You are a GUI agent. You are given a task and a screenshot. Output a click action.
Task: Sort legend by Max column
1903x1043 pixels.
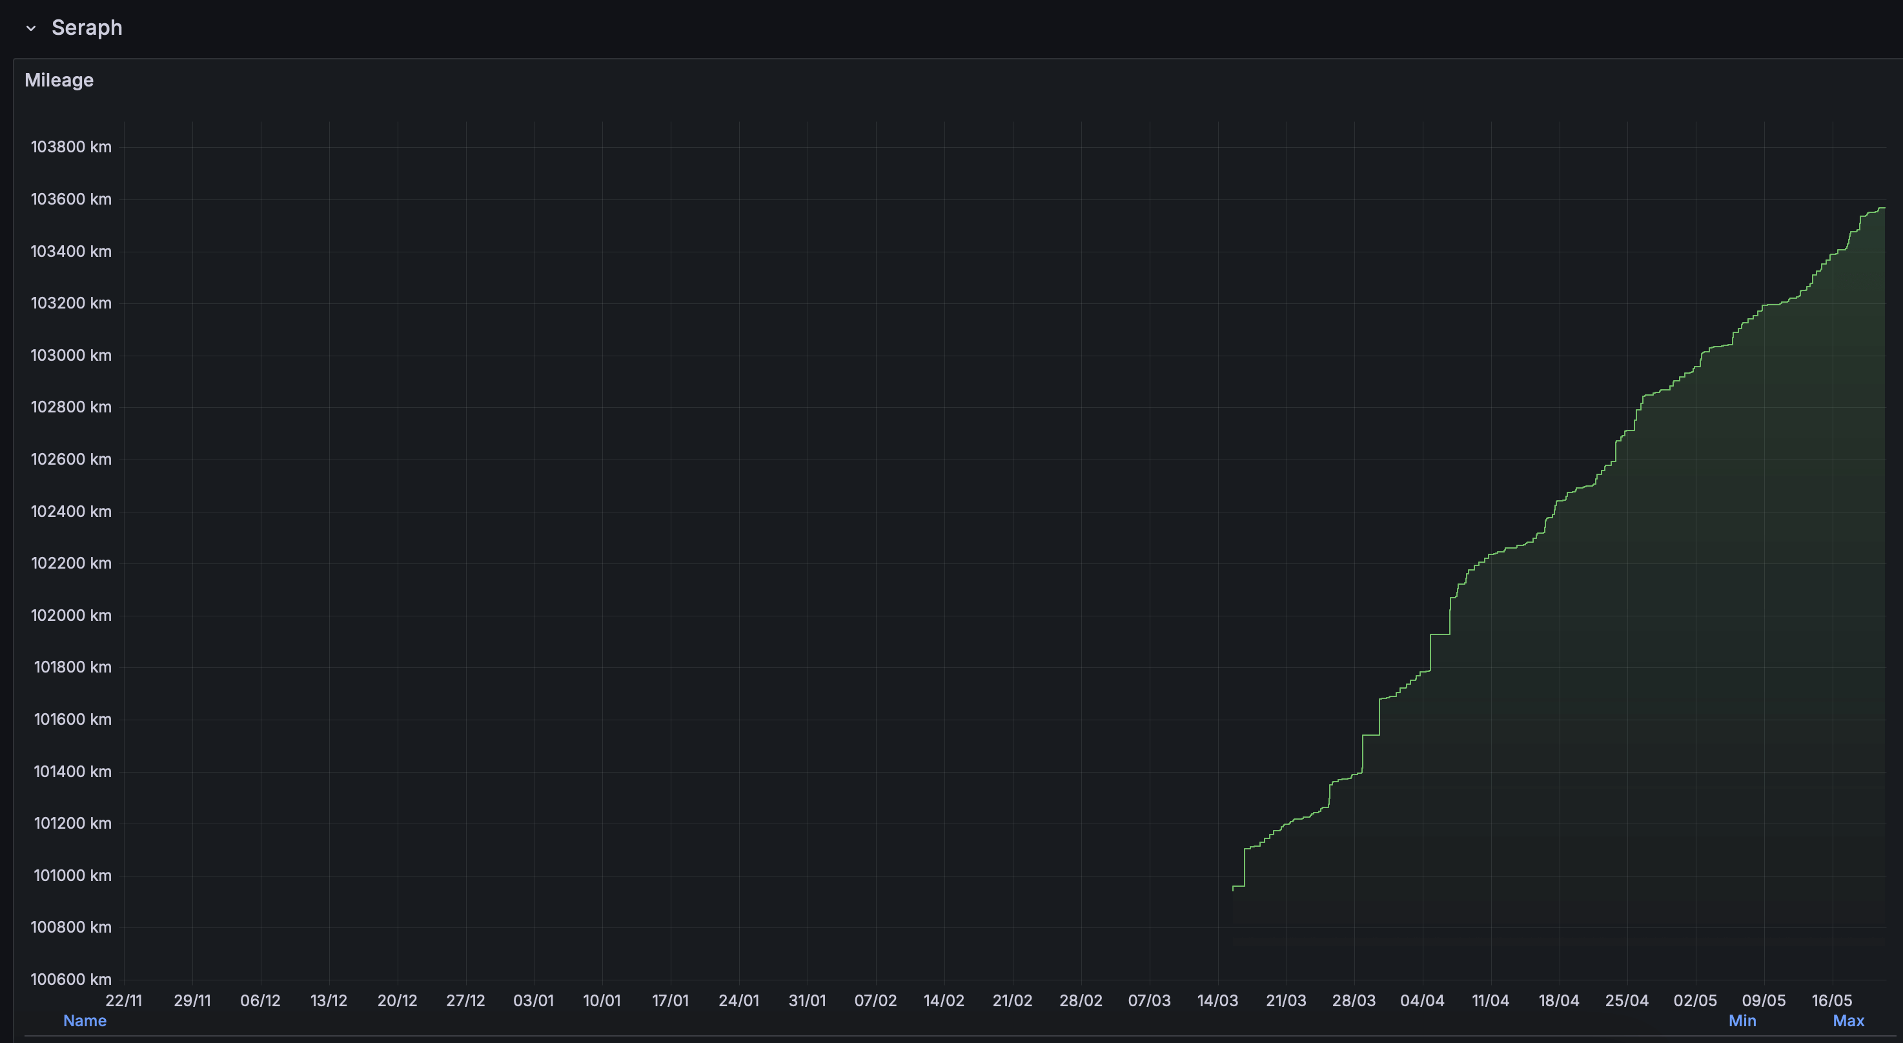pos(1848,1020)
